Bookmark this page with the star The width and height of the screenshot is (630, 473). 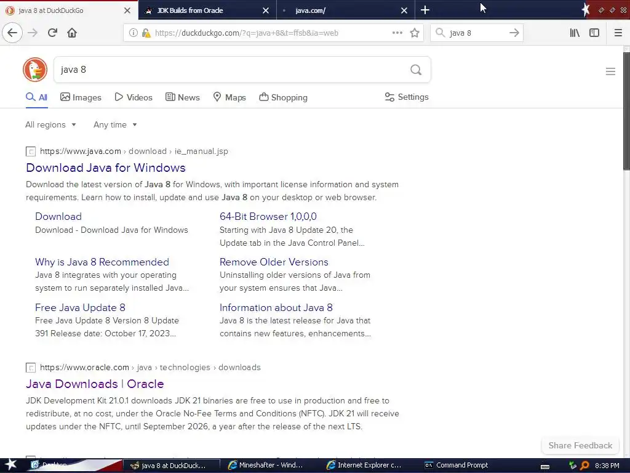coord(415,33)
